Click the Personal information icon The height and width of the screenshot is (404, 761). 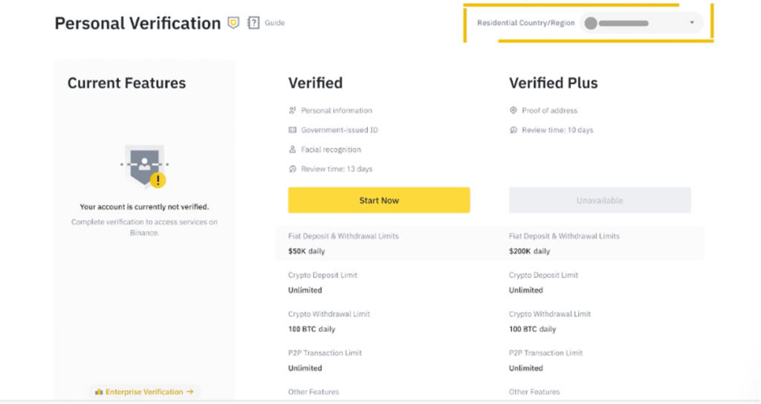click(292, 111)
